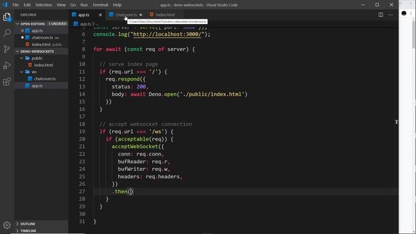
Task: Click 'acceptWebSocket' on line 21
Action: [135, 146]
